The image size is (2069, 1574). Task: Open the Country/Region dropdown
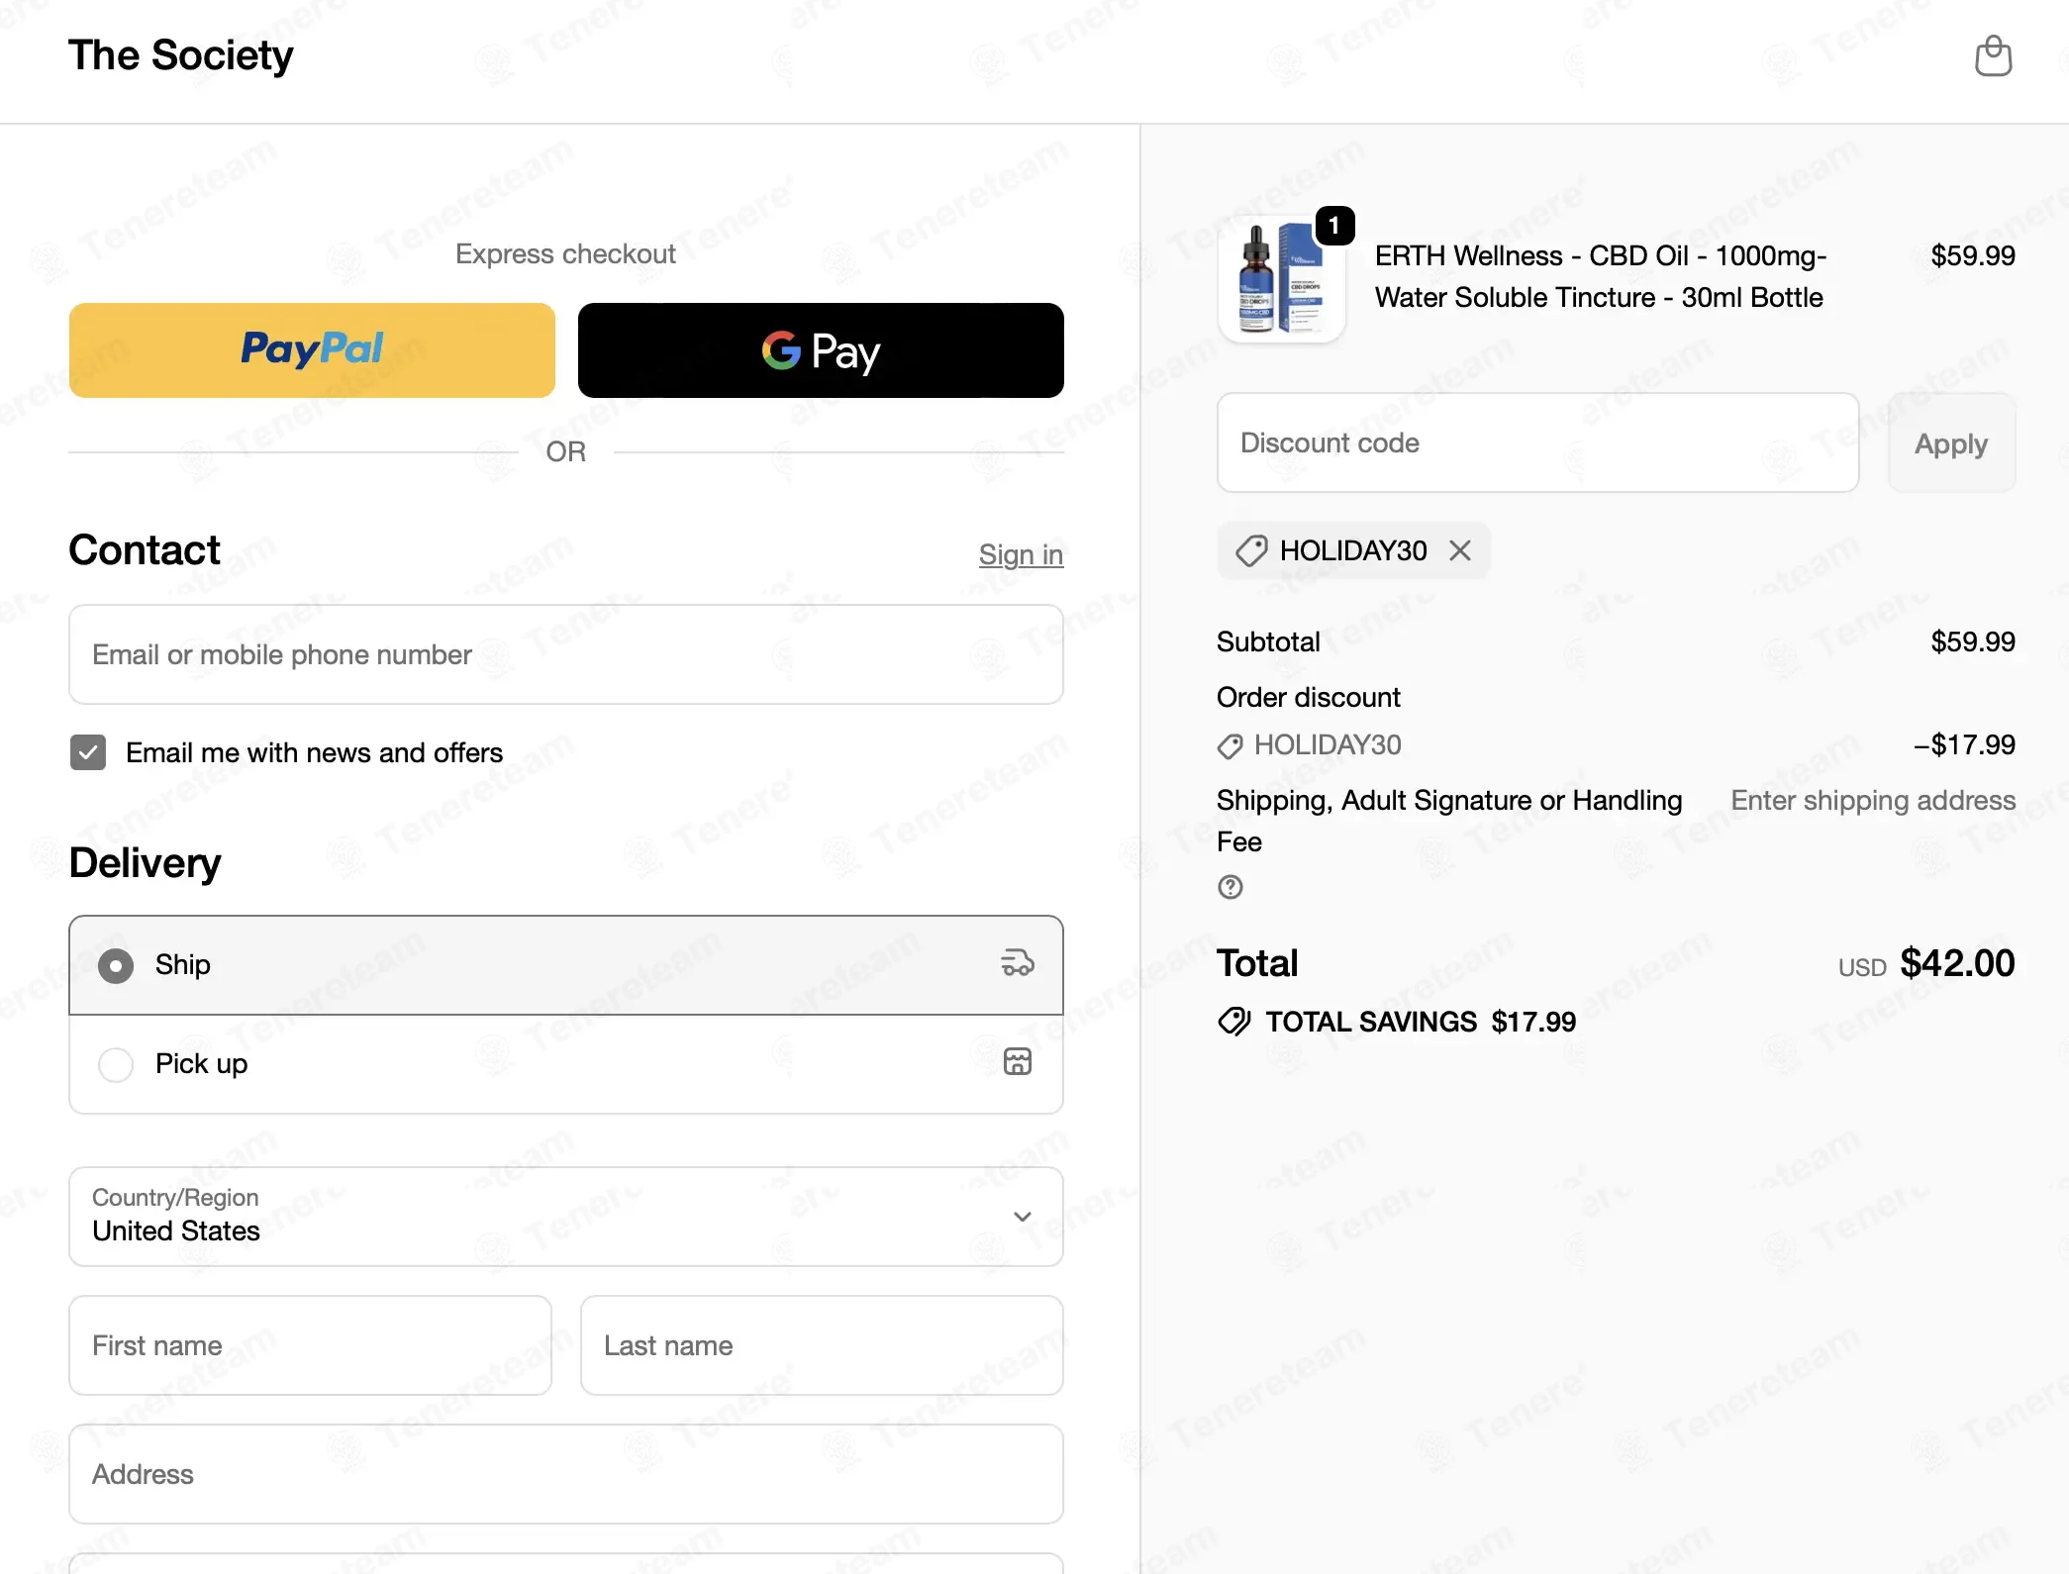click(566, 1217)
